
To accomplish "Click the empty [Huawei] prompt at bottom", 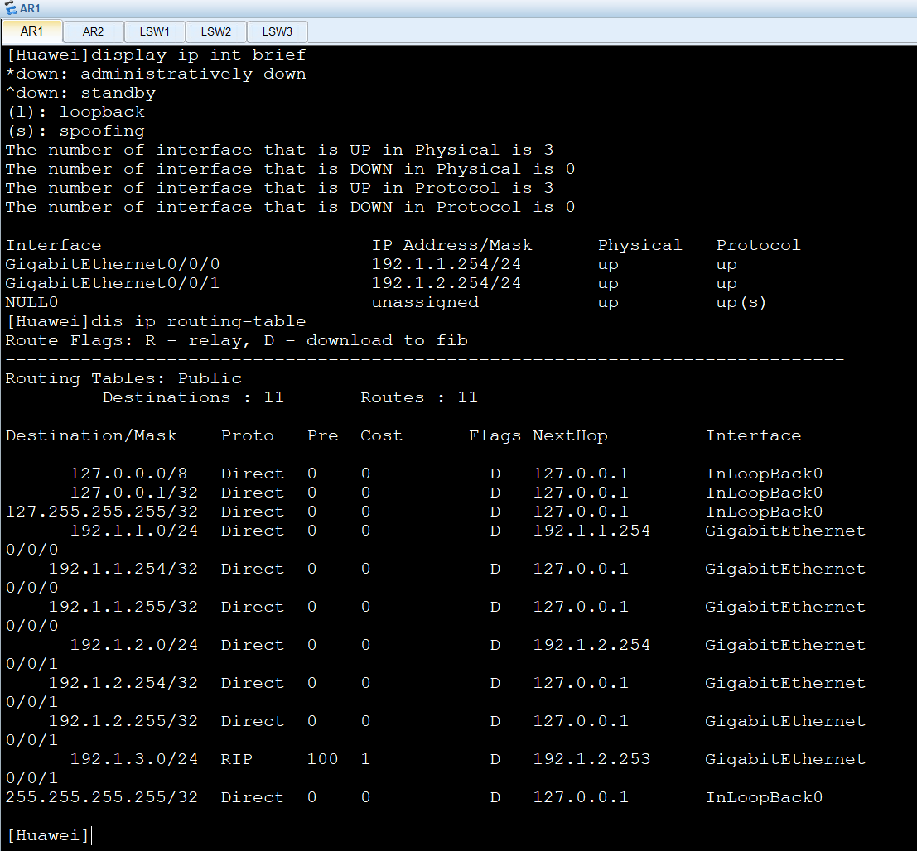I will (48, 835).
